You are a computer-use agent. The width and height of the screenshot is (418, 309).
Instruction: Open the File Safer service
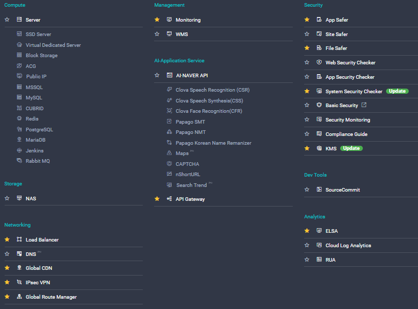336,48
